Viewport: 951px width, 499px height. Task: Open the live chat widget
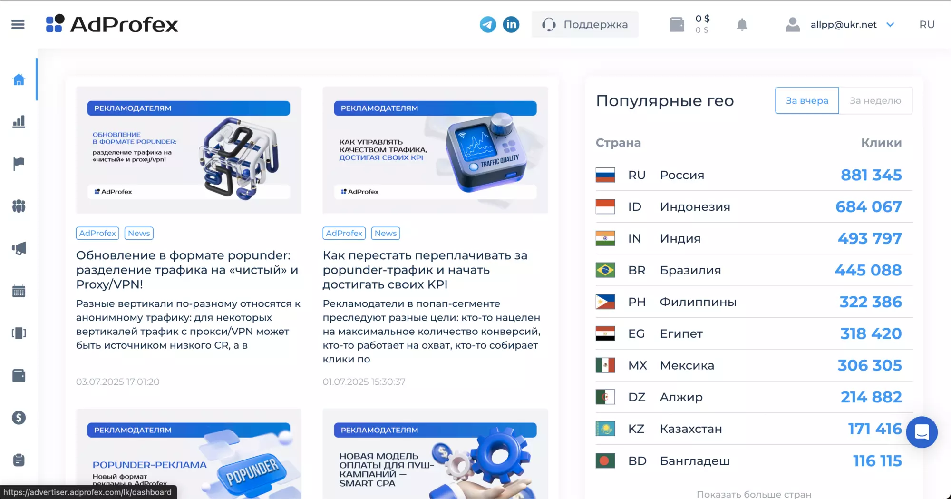pos(922,432)
